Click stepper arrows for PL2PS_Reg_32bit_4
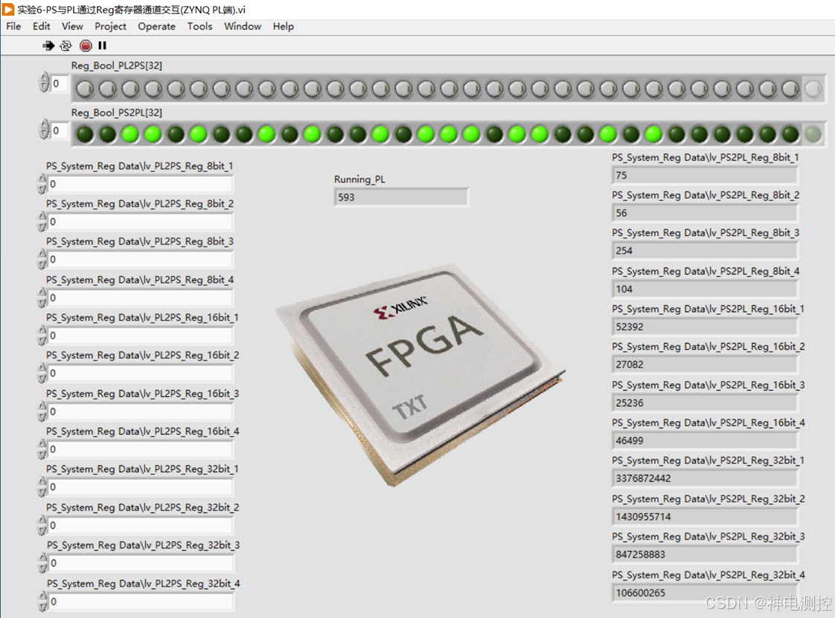Viewport: 835px width, 618px height. click(43, 602)
